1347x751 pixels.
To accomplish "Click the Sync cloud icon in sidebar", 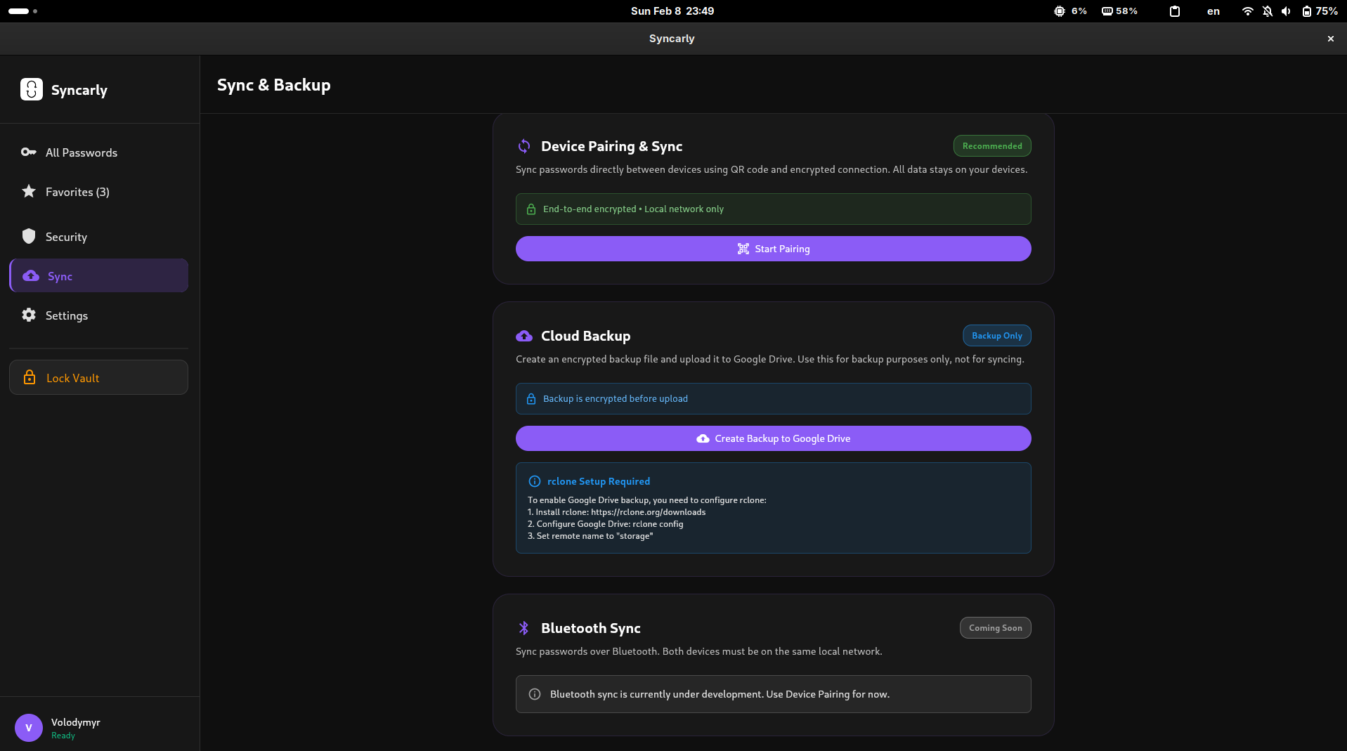I will [31, 276].
